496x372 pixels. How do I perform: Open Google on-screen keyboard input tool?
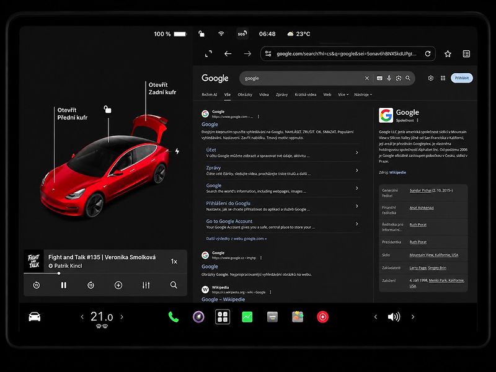pos(379,78)
